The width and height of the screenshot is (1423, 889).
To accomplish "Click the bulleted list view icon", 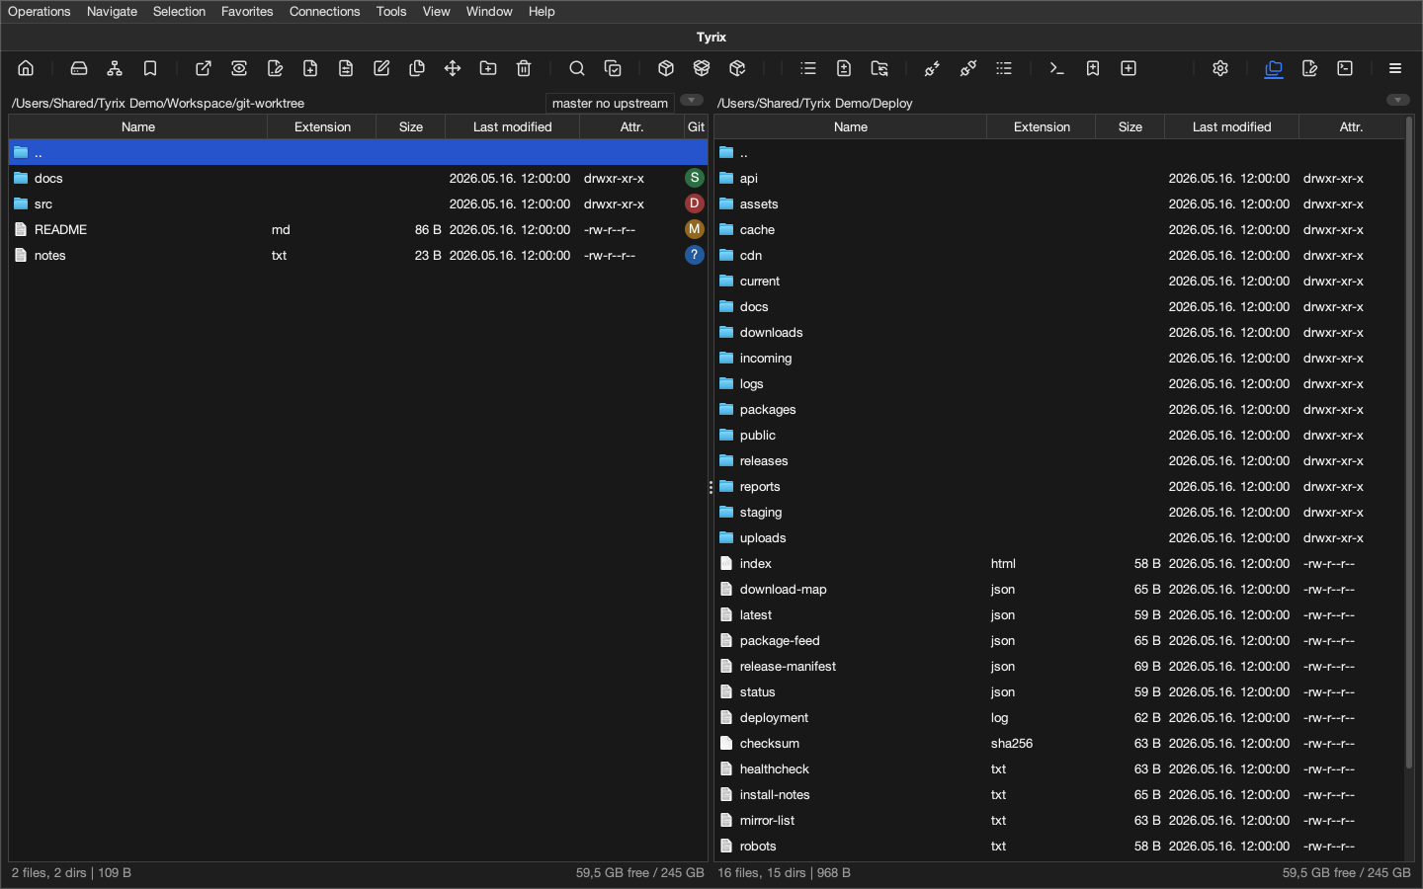I will tap(808, 68).
